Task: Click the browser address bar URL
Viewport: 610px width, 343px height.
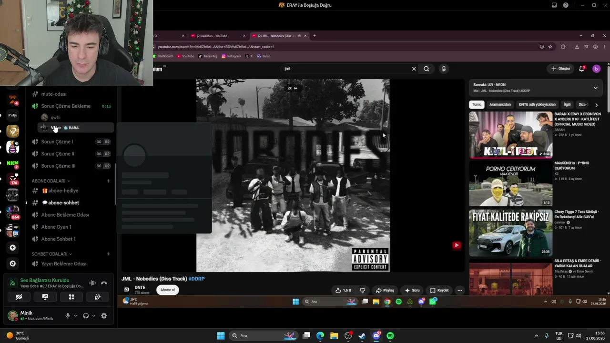Action: point(216,47)
